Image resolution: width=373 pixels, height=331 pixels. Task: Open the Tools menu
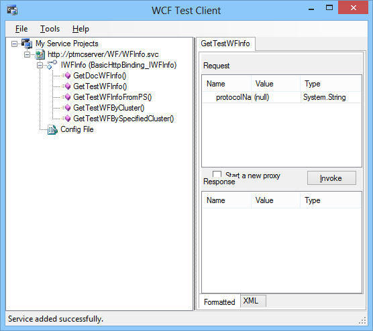tap(50, 29)
